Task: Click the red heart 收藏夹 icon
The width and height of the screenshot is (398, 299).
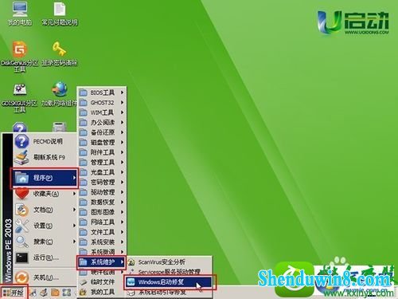Action: 21,194
